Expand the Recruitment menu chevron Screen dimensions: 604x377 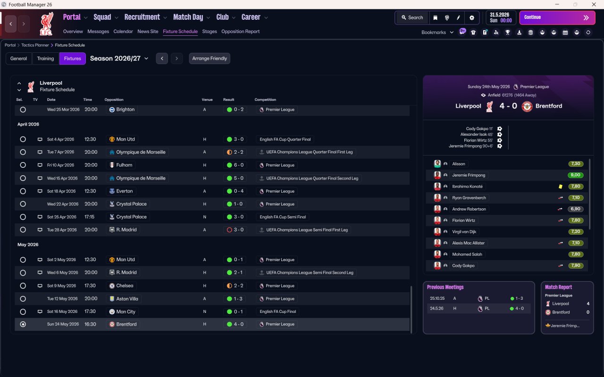click(165, 18)
